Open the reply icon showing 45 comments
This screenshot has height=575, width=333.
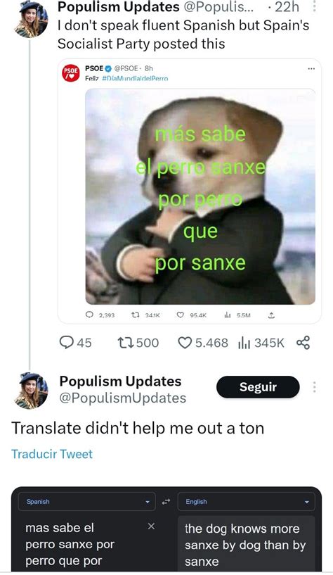[x=67, y=343]
